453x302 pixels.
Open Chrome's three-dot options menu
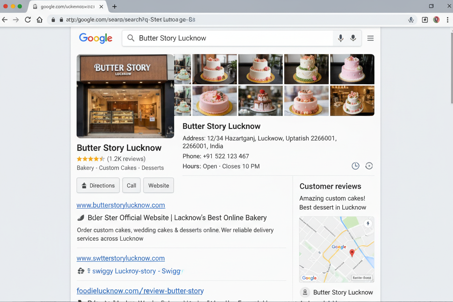tap(448, 20)
